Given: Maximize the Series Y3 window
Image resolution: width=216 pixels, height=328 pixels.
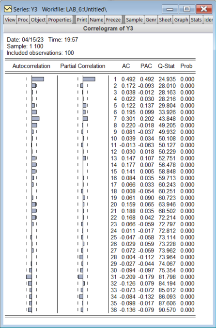Looking at the screenshot, I should pyautogui.click(x=187, y=9).
